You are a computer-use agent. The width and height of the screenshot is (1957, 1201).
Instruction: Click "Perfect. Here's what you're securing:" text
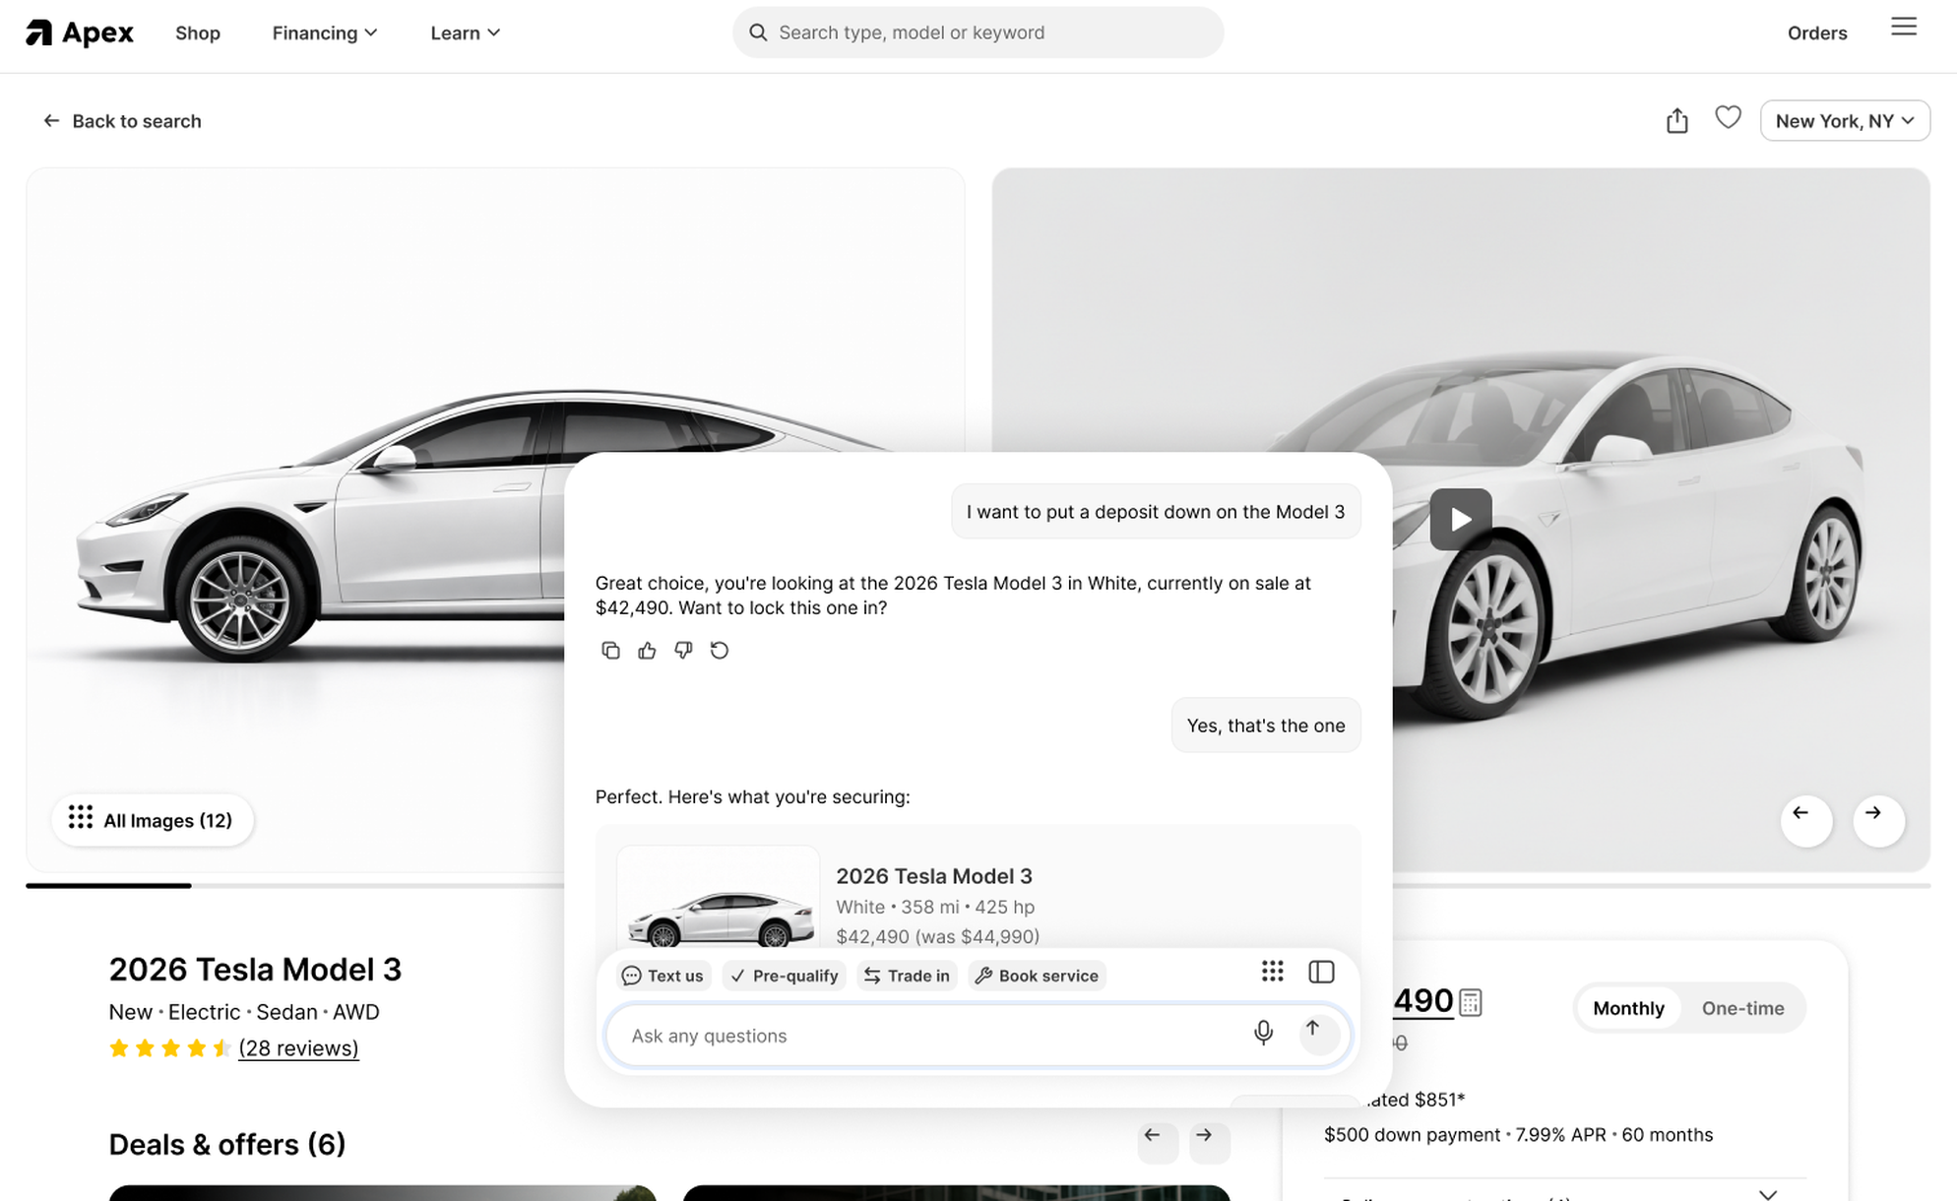tap(753, 796)
